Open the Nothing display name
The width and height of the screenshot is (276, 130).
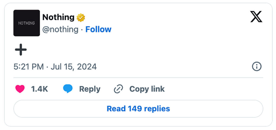(x=58, y=17)
